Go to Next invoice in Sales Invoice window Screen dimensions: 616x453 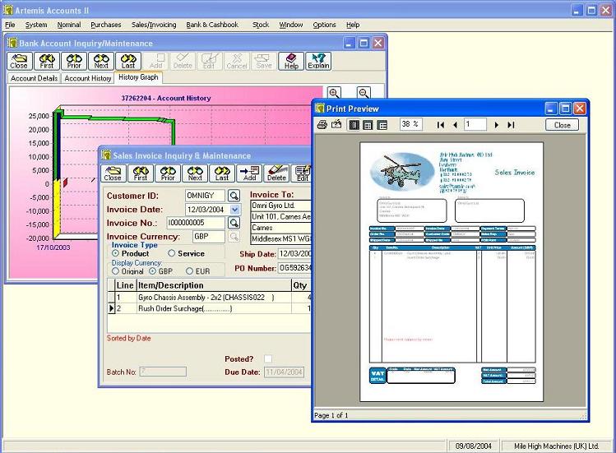[195, 173]
